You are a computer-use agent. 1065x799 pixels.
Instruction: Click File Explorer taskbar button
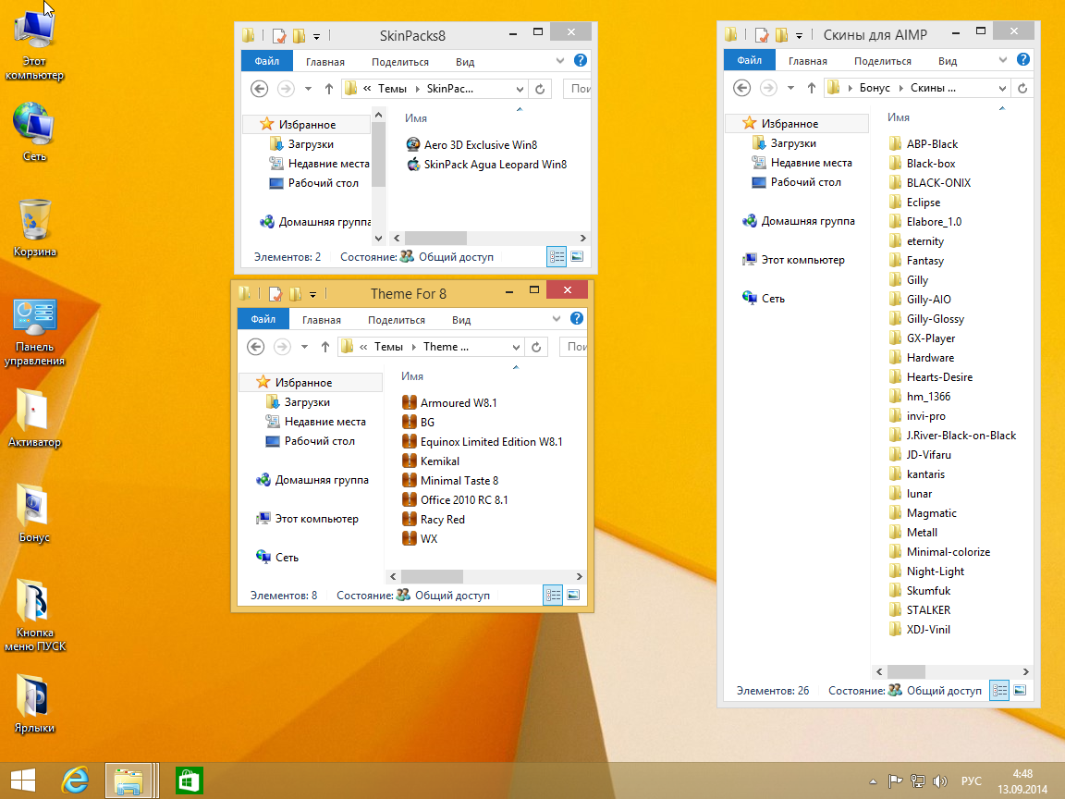pyautogui.click(x=129, y=781)
